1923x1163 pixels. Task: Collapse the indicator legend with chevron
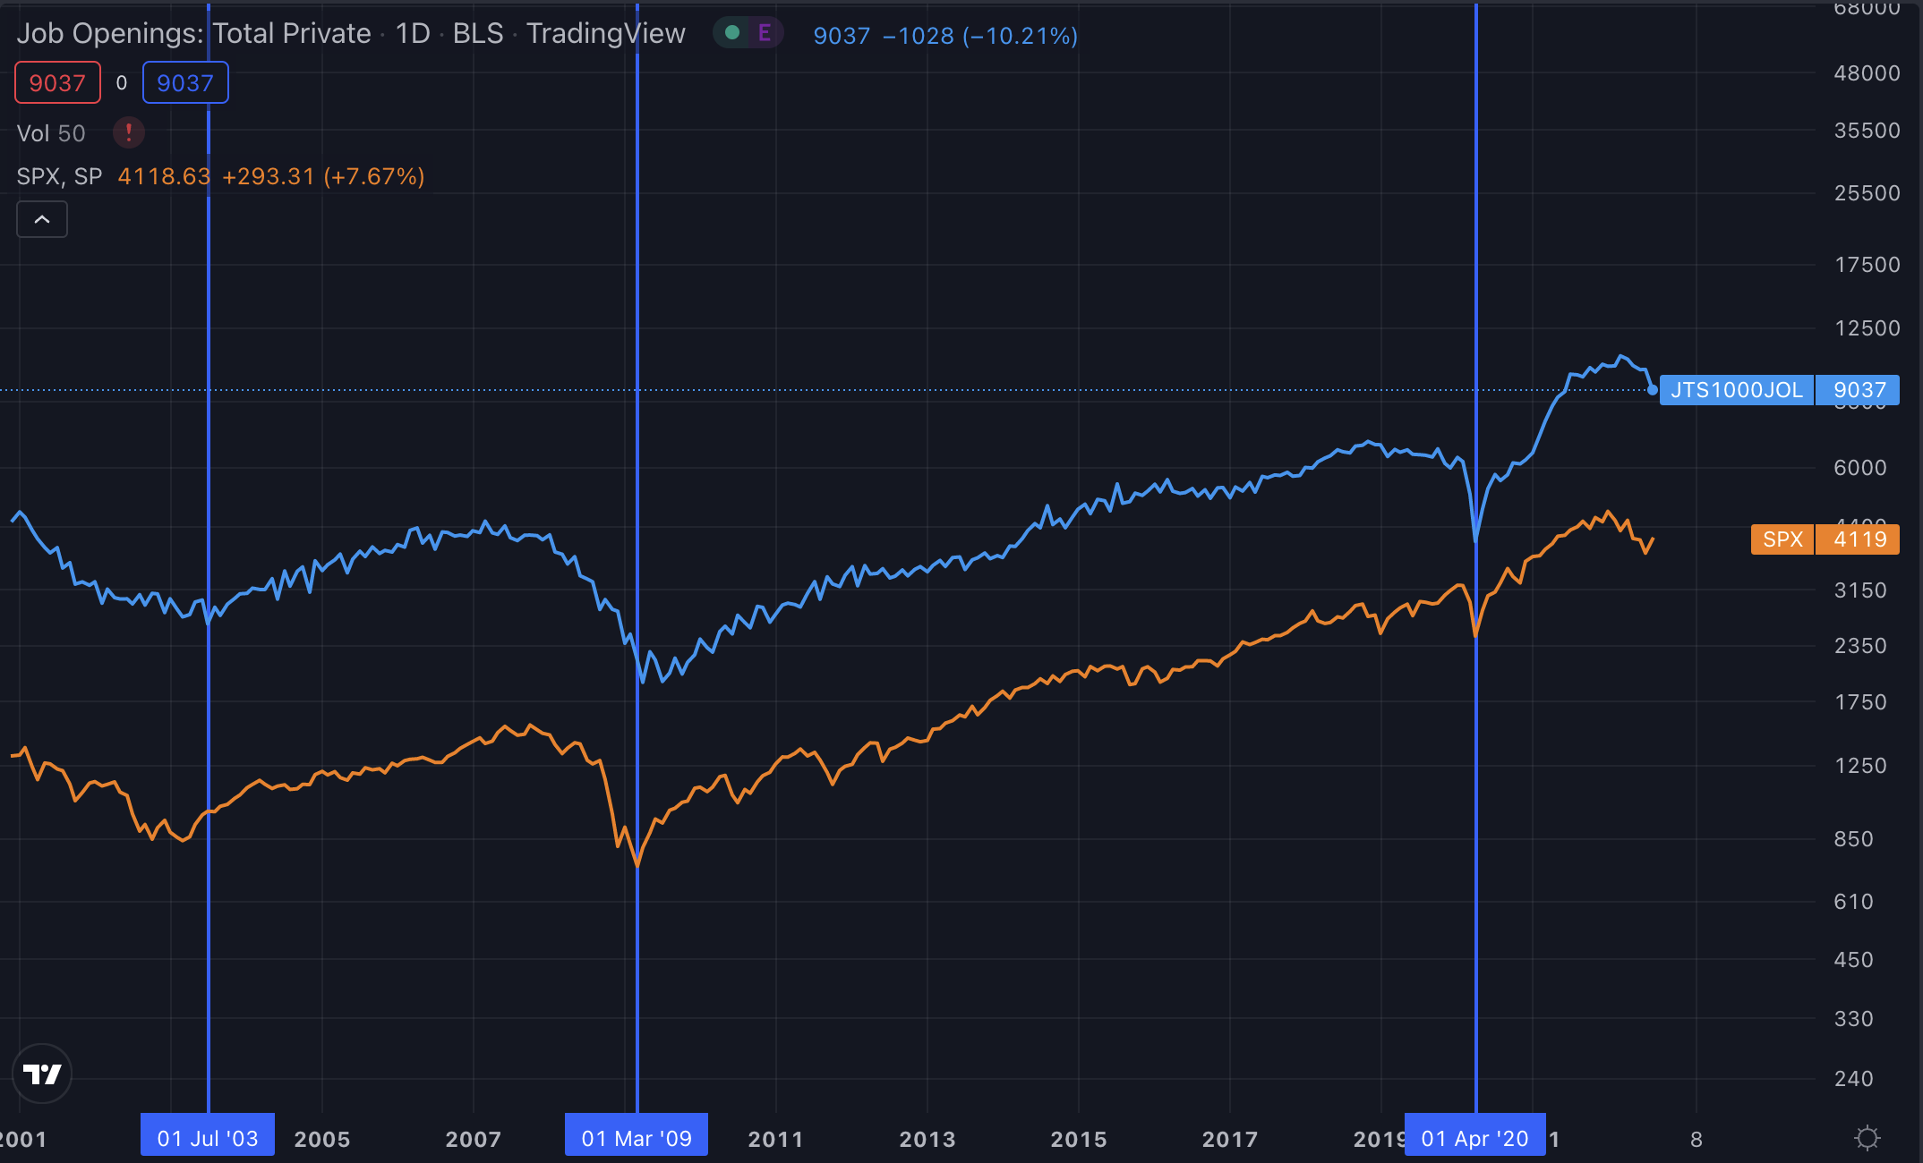[x=42, y=219]
